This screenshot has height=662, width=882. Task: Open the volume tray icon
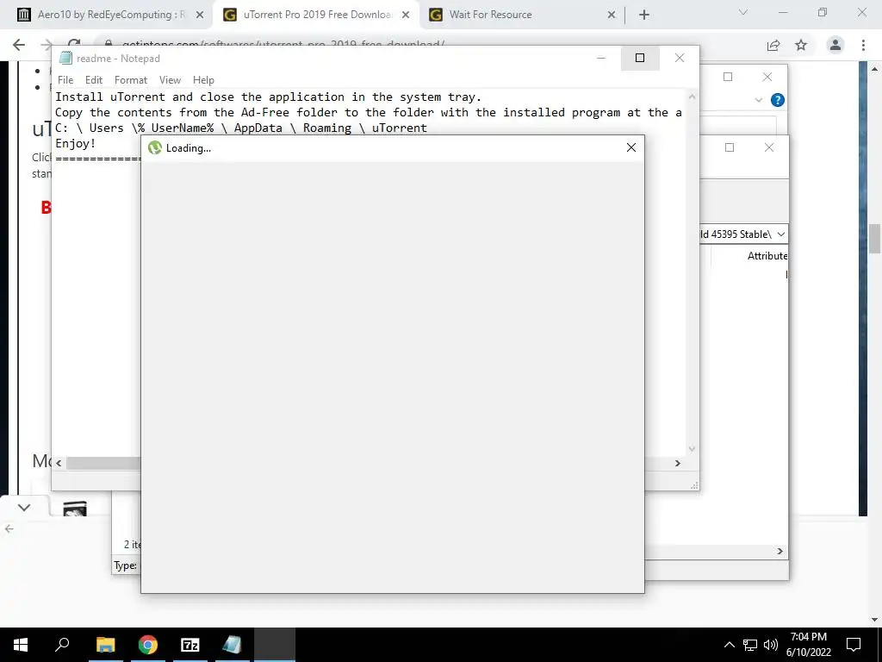click(x=771, y=645)
